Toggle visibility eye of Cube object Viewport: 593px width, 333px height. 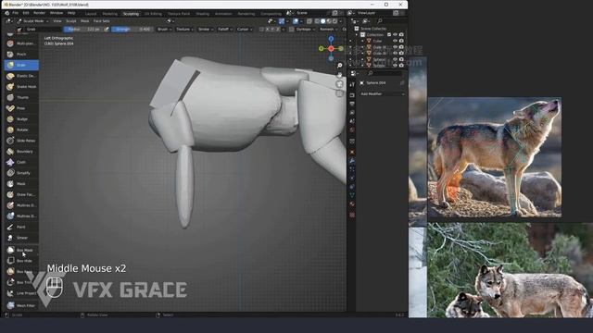coord(396,41)
